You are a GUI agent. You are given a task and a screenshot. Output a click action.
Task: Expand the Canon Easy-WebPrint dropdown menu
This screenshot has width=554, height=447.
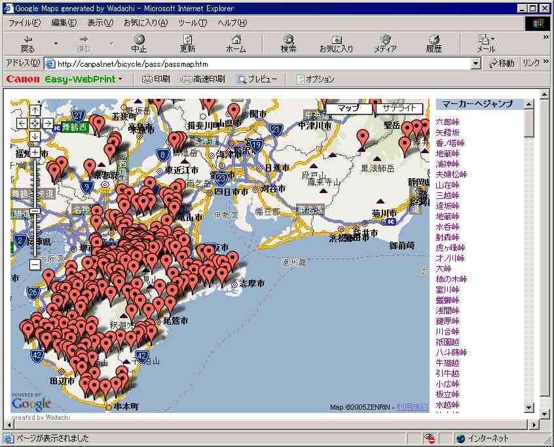(x=120, y=79)
